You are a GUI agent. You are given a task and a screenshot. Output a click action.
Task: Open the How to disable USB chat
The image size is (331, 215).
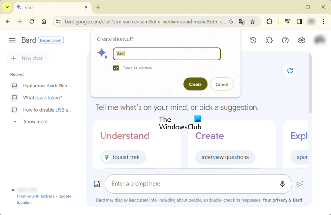tap(42, 110)
